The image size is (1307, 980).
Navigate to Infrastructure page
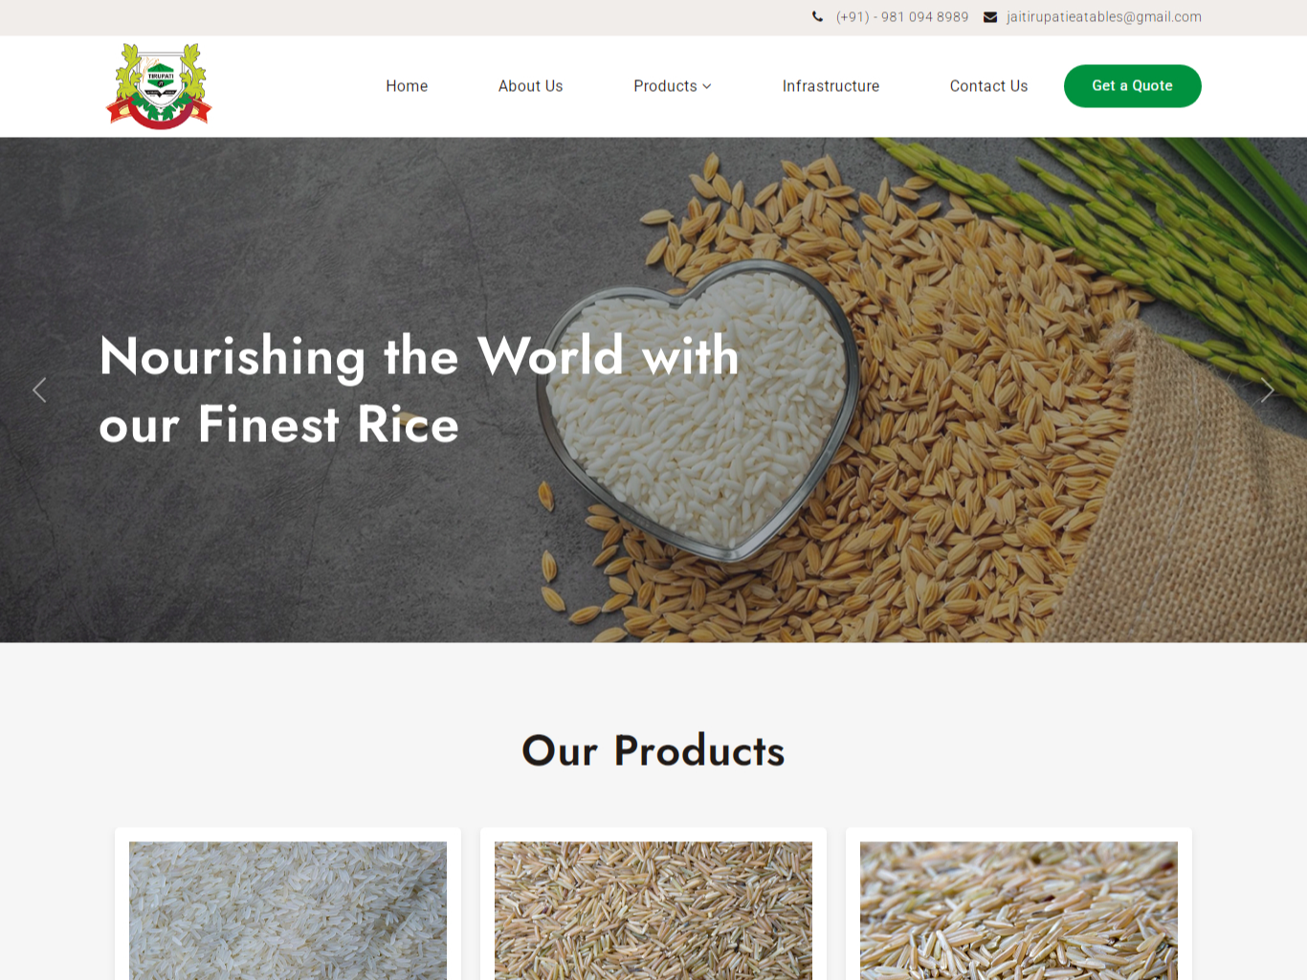(x=831, y=86)
